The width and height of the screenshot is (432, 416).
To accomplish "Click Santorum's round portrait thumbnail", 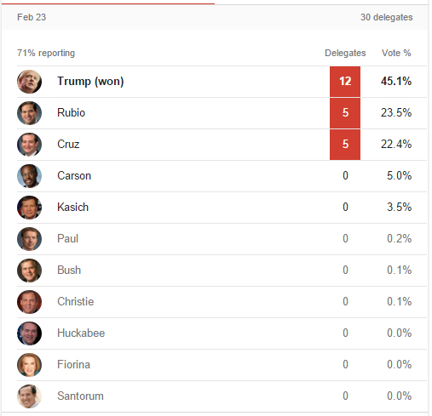I will coord(29,396).
